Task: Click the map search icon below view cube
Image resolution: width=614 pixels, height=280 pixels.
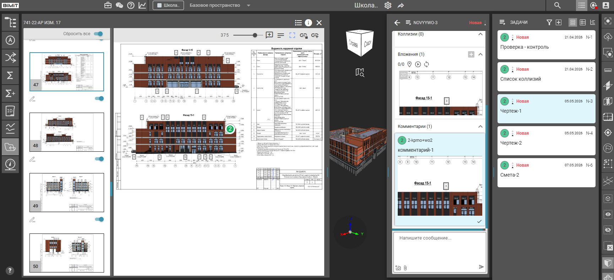Action: click(x=360, y=72)
